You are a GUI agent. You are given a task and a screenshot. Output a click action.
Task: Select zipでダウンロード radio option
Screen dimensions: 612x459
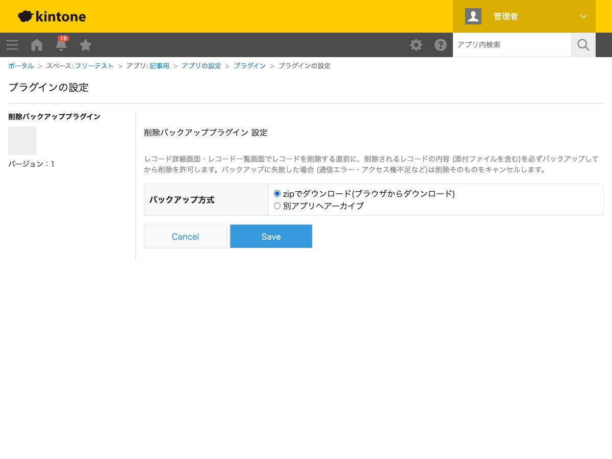[277, 194]
